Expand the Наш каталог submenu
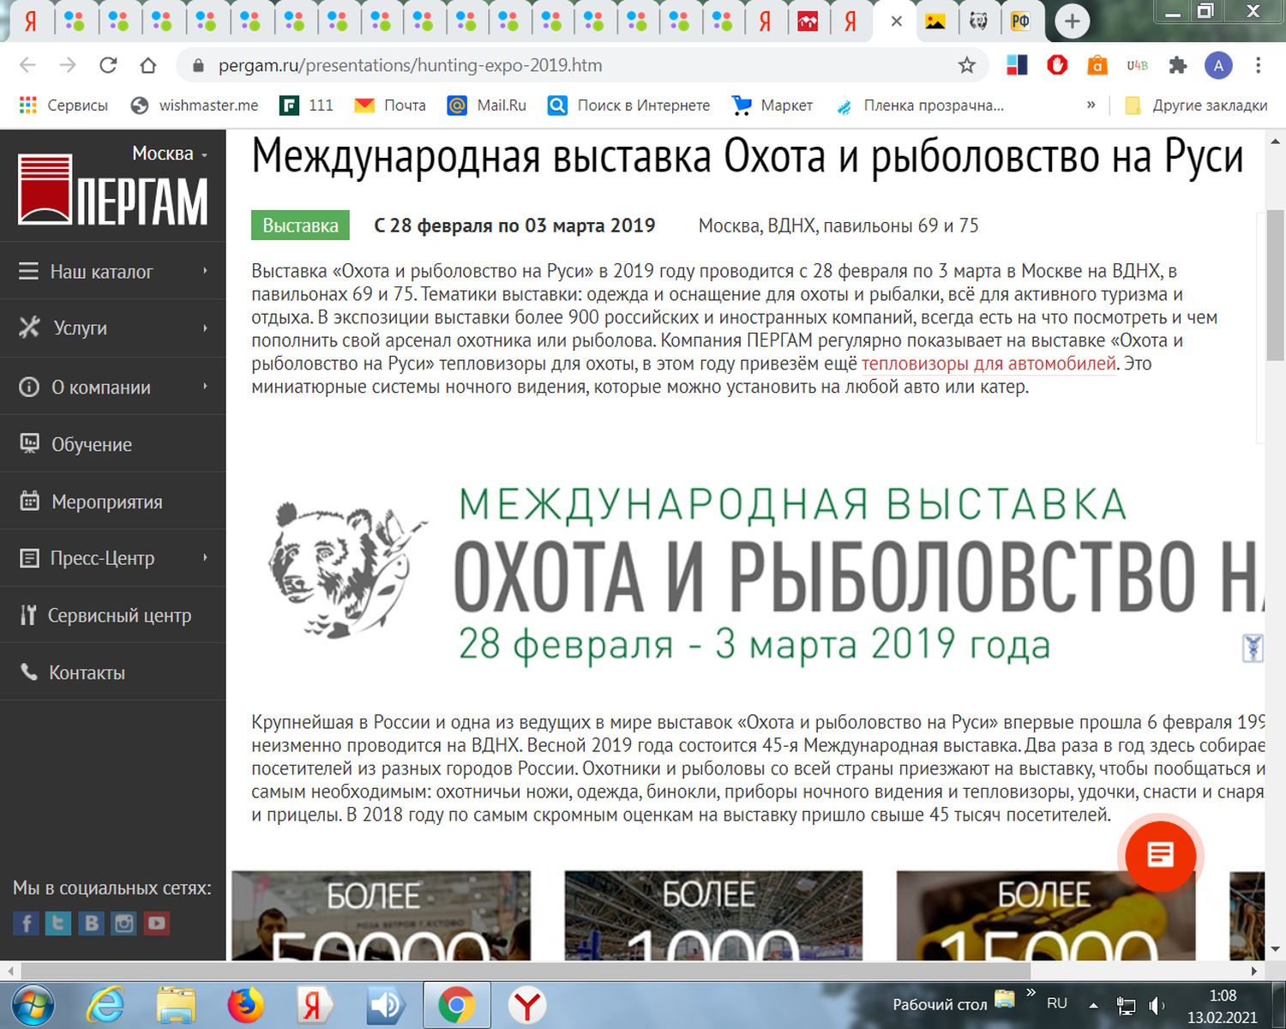The image size is (1286, 1029). 205,271
